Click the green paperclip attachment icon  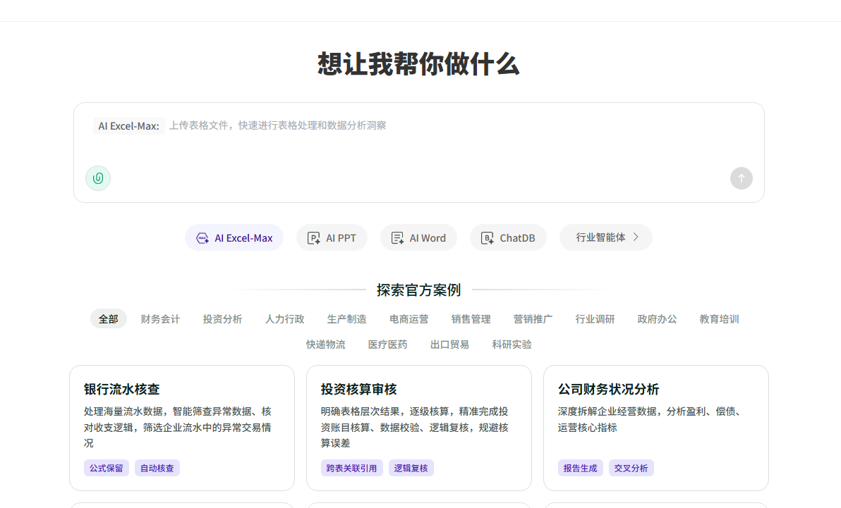[98, 178]
